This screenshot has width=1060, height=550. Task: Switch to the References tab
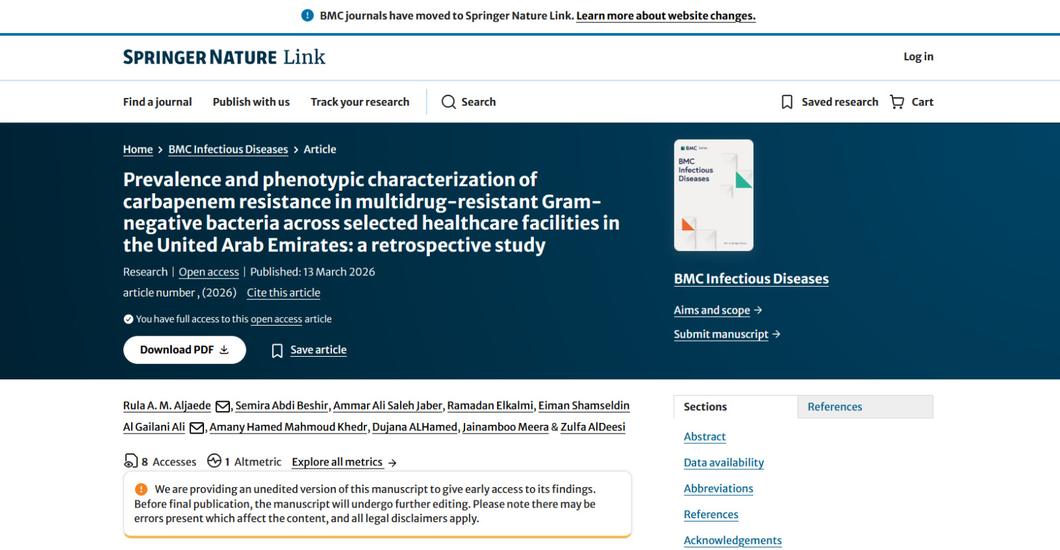click(x=865, y=407)
